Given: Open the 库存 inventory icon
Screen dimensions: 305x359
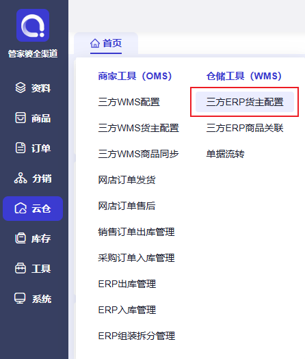Looking at the screenshot, I should [x=21, y=238].
